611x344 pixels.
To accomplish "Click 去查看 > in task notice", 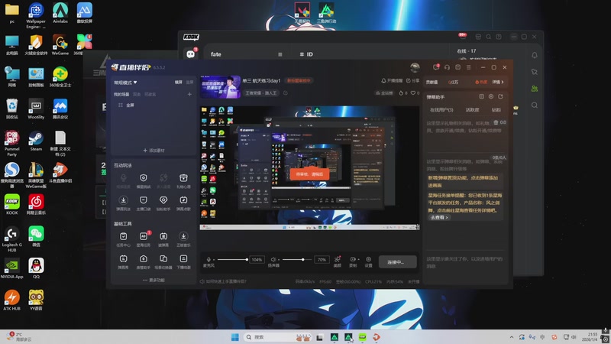I will (x=438, y=217).
